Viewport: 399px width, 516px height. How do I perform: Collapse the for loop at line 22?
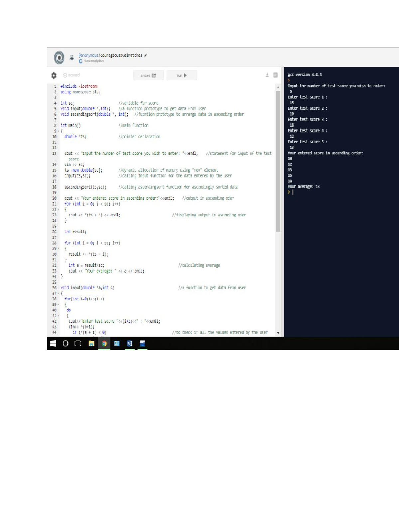[x=58, y=210]
